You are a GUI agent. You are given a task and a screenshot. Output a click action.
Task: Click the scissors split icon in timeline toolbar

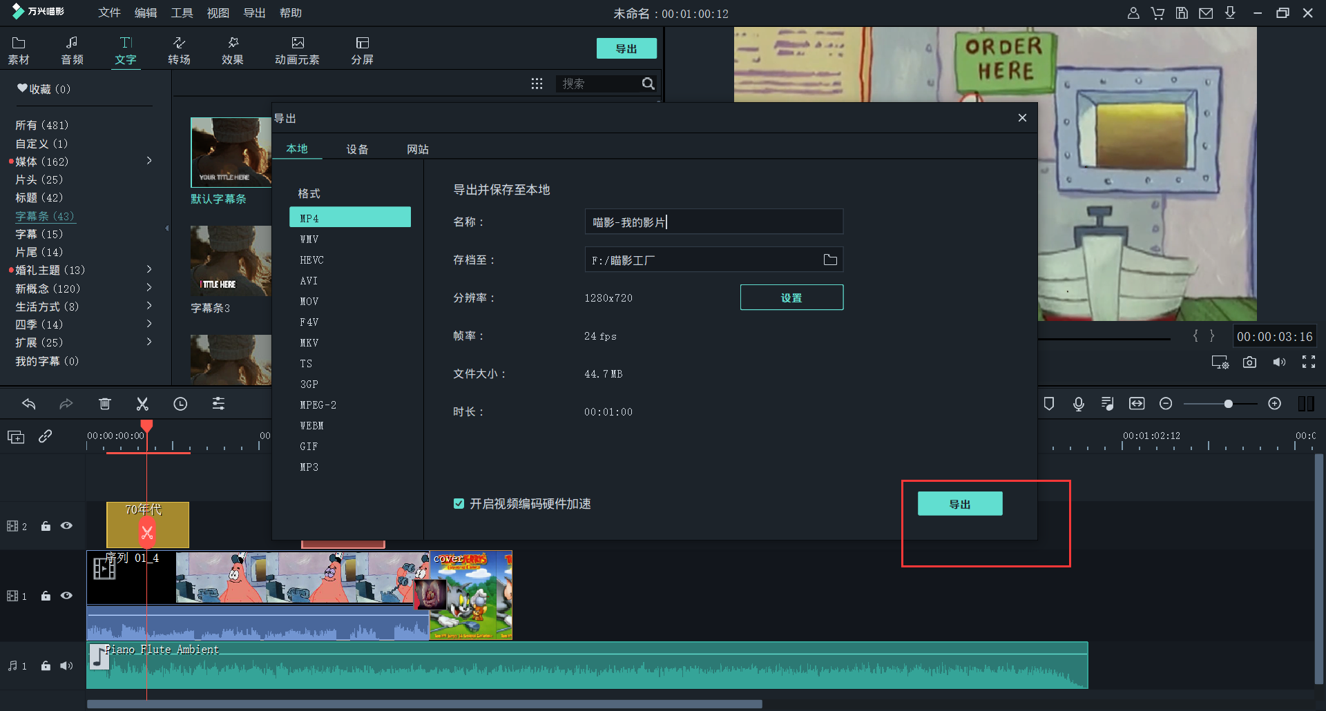142,404
